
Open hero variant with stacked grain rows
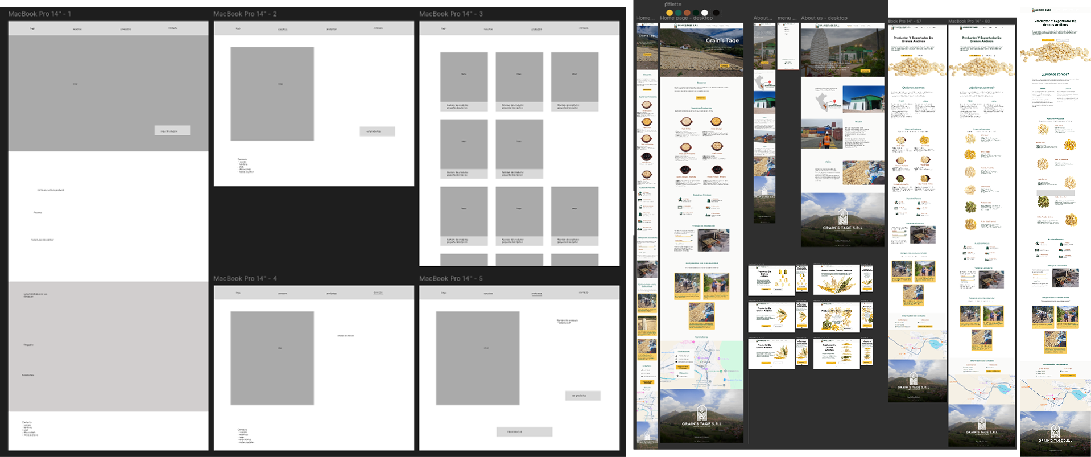point(837,354)
